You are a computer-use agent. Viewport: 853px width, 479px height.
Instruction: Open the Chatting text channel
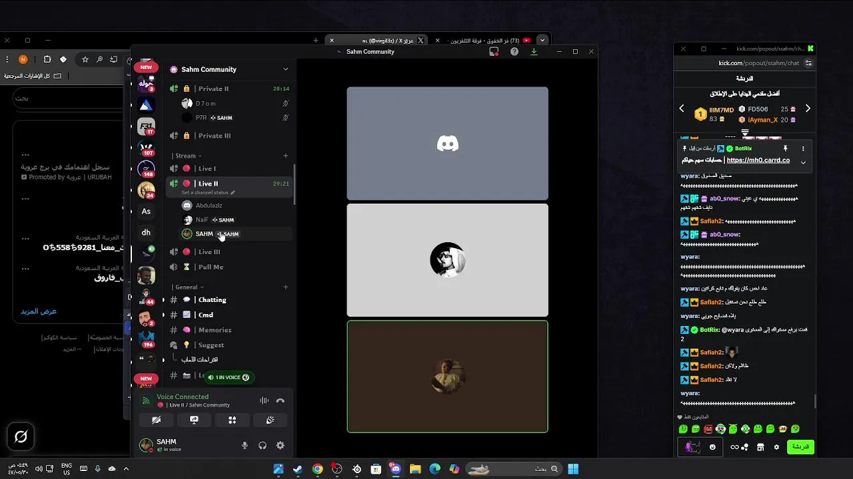[230, 300]
